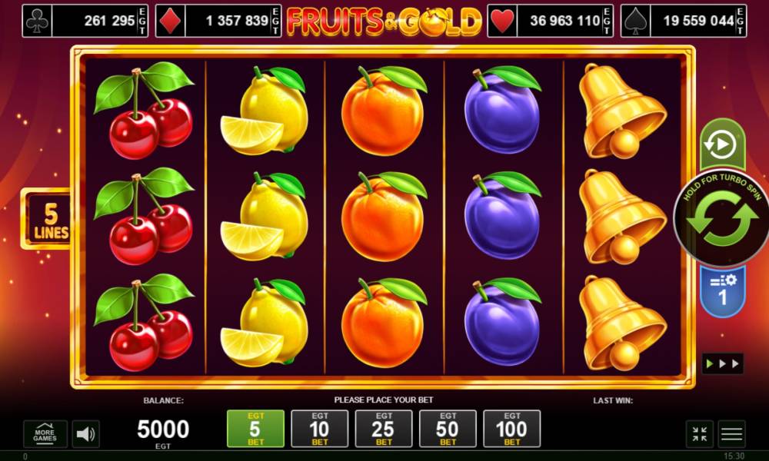Open the hamburger menu
Screen dimensions: 769x461
click(732, 433)
